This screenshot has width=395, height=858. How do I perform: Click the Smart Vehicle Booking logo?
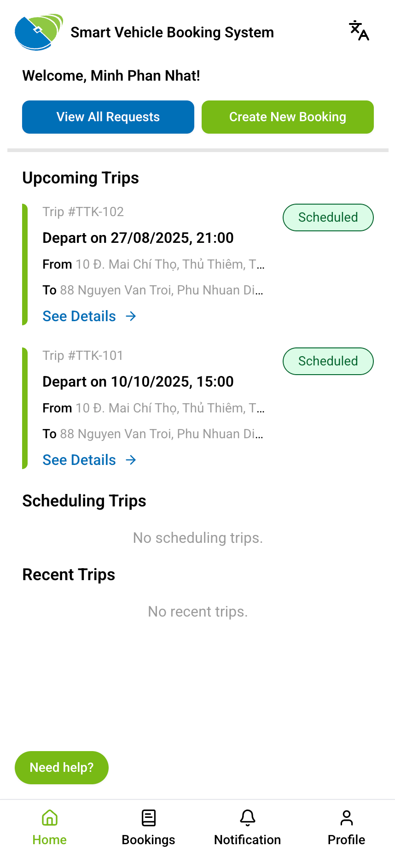point(39,32)
